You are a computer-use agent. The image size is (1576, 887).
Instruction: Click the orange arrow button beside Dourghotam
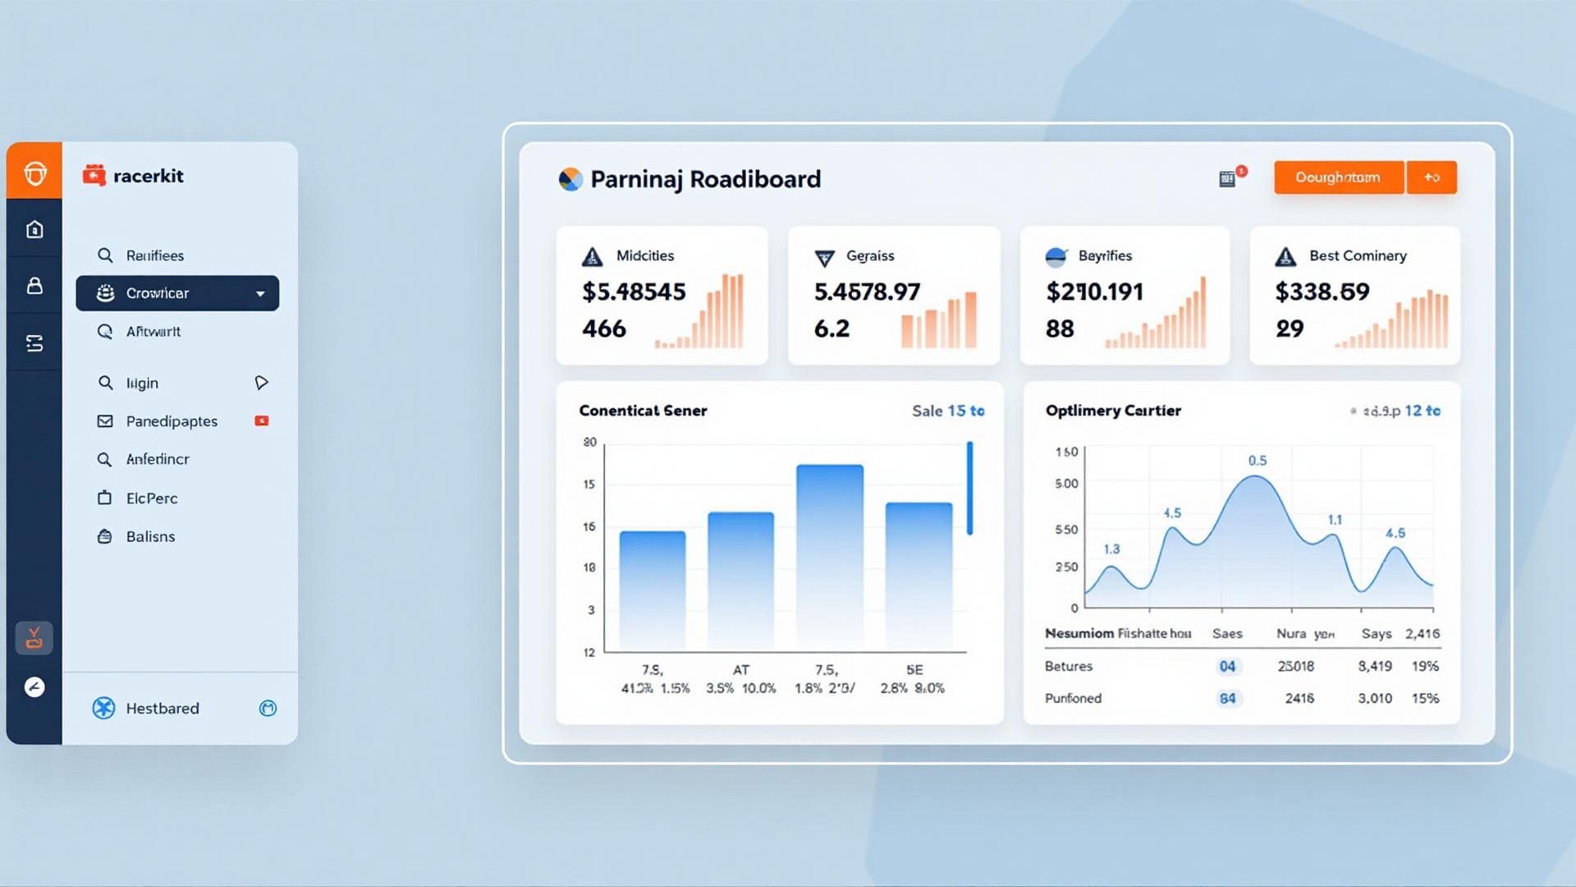[1432, 177]
